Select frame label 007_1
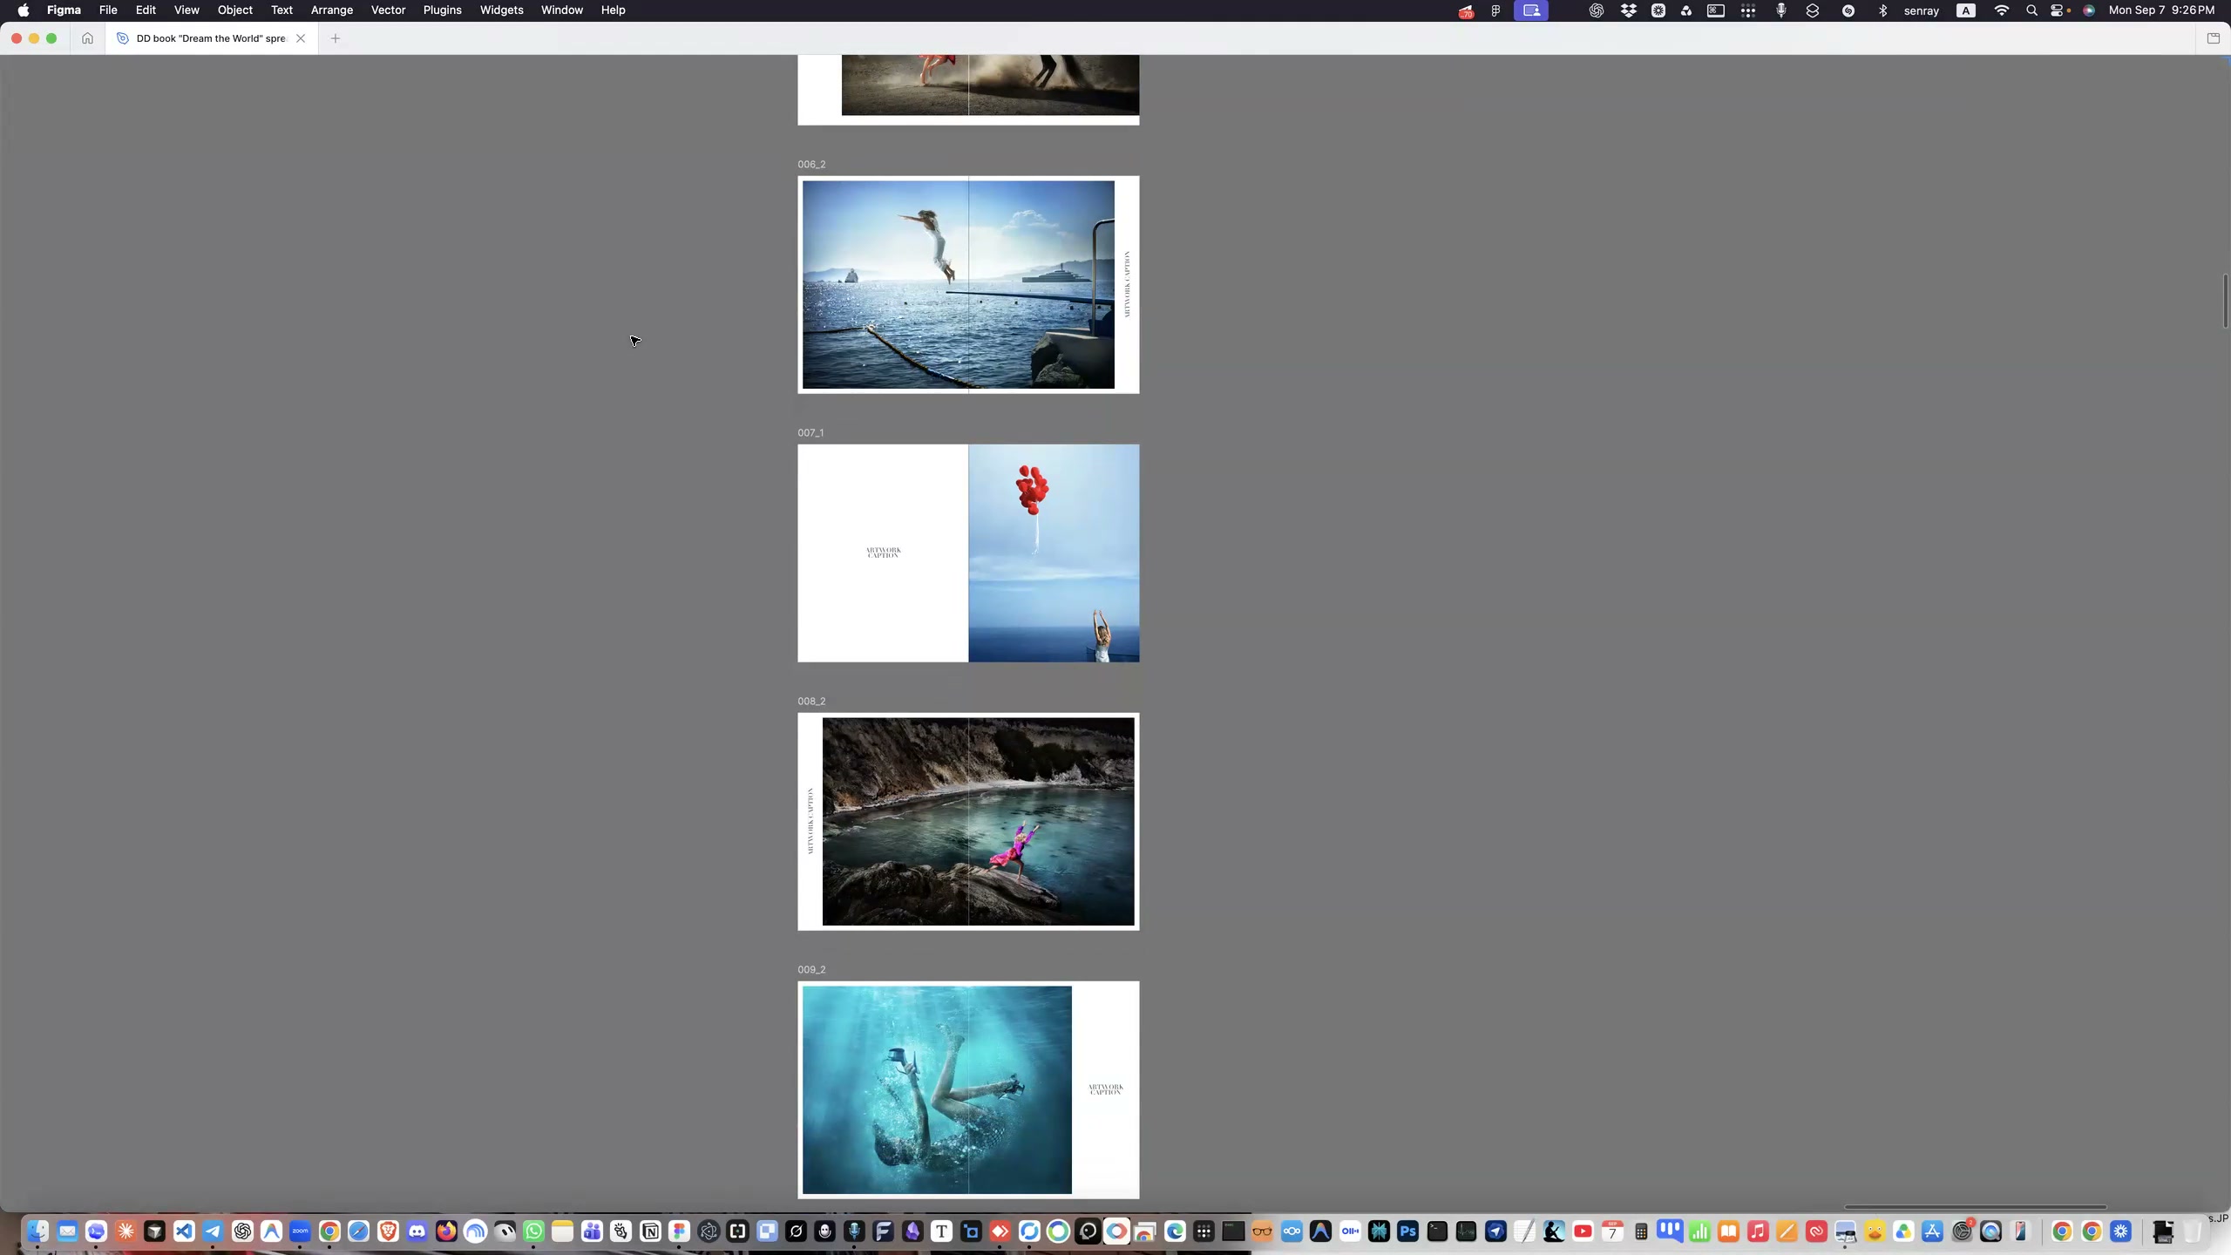Viewport: 2231px width, 1255px height. 810,433
